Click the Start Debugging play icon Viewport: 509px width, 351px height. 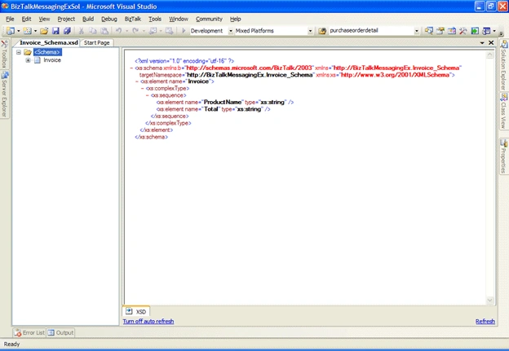point(184,31)
